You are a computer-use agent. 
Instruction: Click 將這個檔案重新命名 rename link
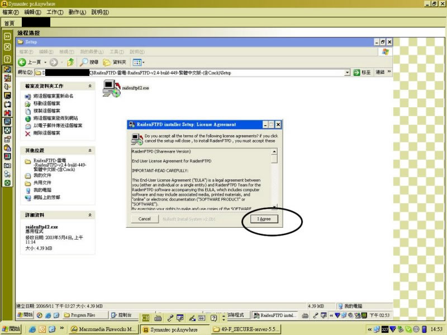click(53, 96)
